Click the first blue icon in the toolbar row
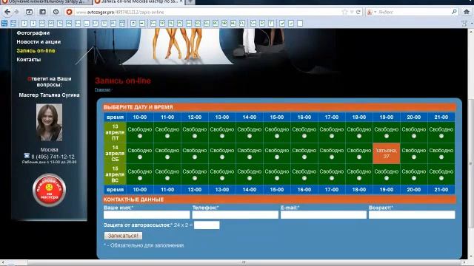 (x=4, y=23)
